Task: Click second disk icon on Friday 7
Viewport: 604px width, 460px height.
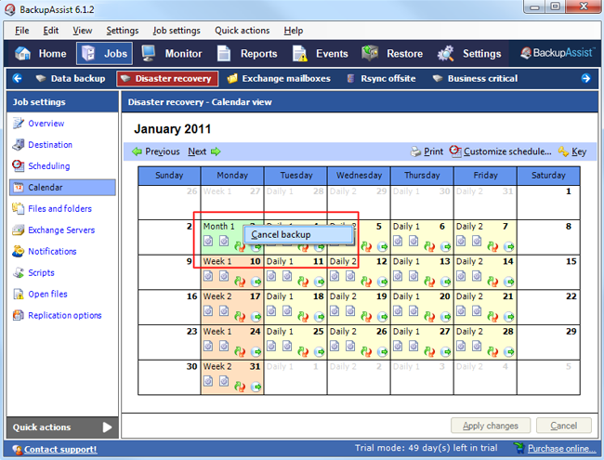Action: (477, 242)
